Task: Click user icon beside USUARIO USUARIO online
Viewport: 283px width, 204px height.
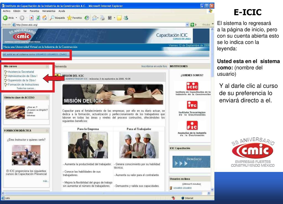Action: pos(171,188)
